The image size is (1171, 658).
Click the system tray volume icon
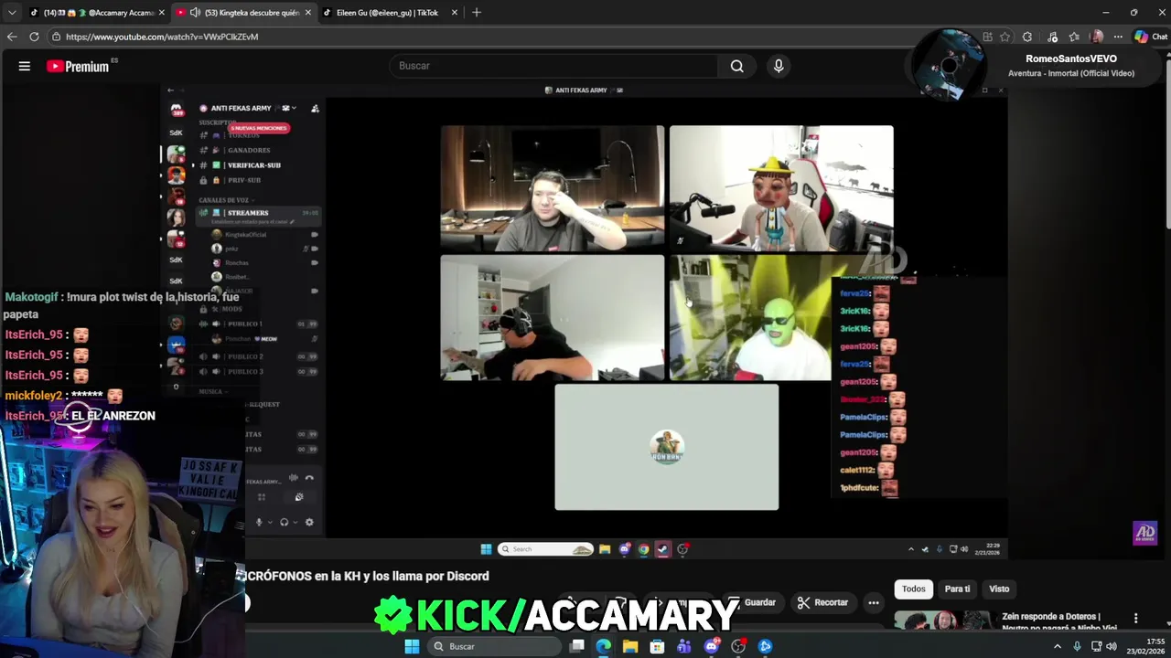[x=1112, y=647]
